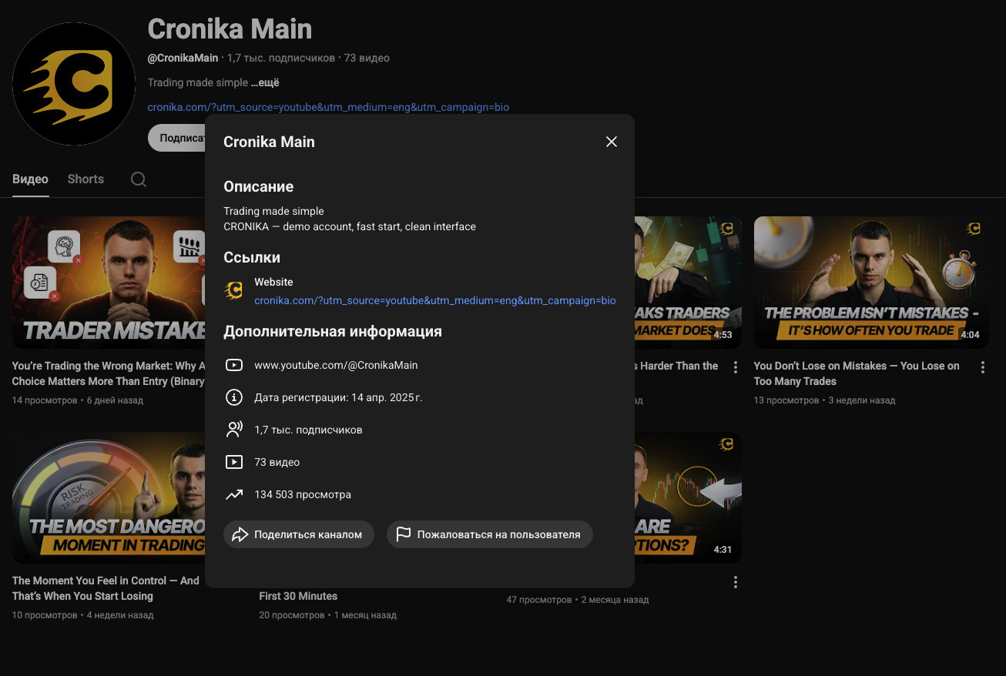The height and width of the screenshot is (676, 1006).
Task: Click the info icon beside registration date
Action: click(233, 397)
